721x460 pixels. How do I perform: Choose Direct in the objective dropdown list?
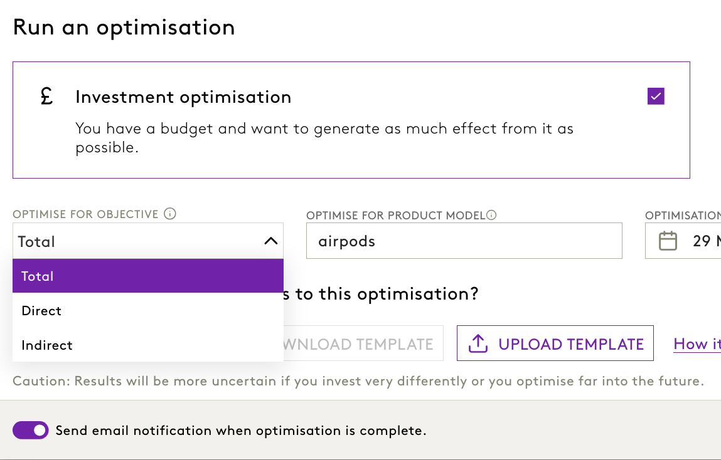click(x=147, y=311)
